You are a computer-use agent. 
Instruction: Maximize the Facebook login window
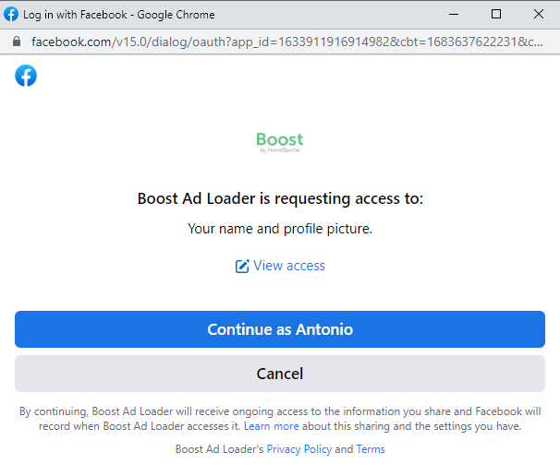(496, 14)
